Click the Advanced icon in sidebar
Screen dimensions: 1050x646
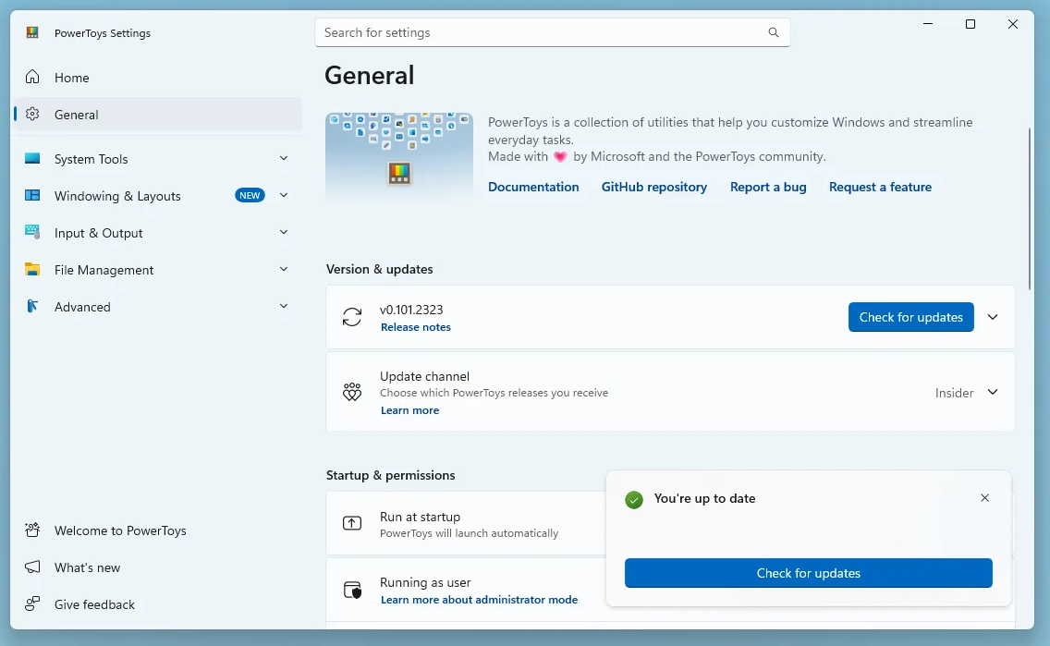(32, 306)
